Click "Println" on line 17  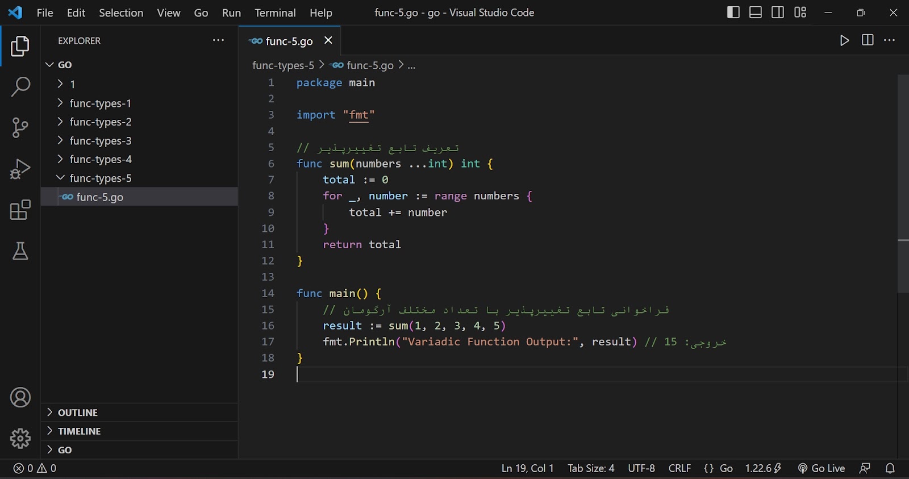point(372,341)
